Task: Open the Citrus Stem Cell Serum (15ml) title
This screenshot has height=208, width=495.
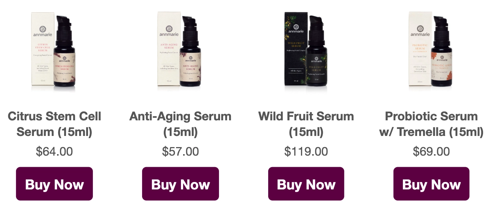Action: pyautogui.click(x=54, y=124)
